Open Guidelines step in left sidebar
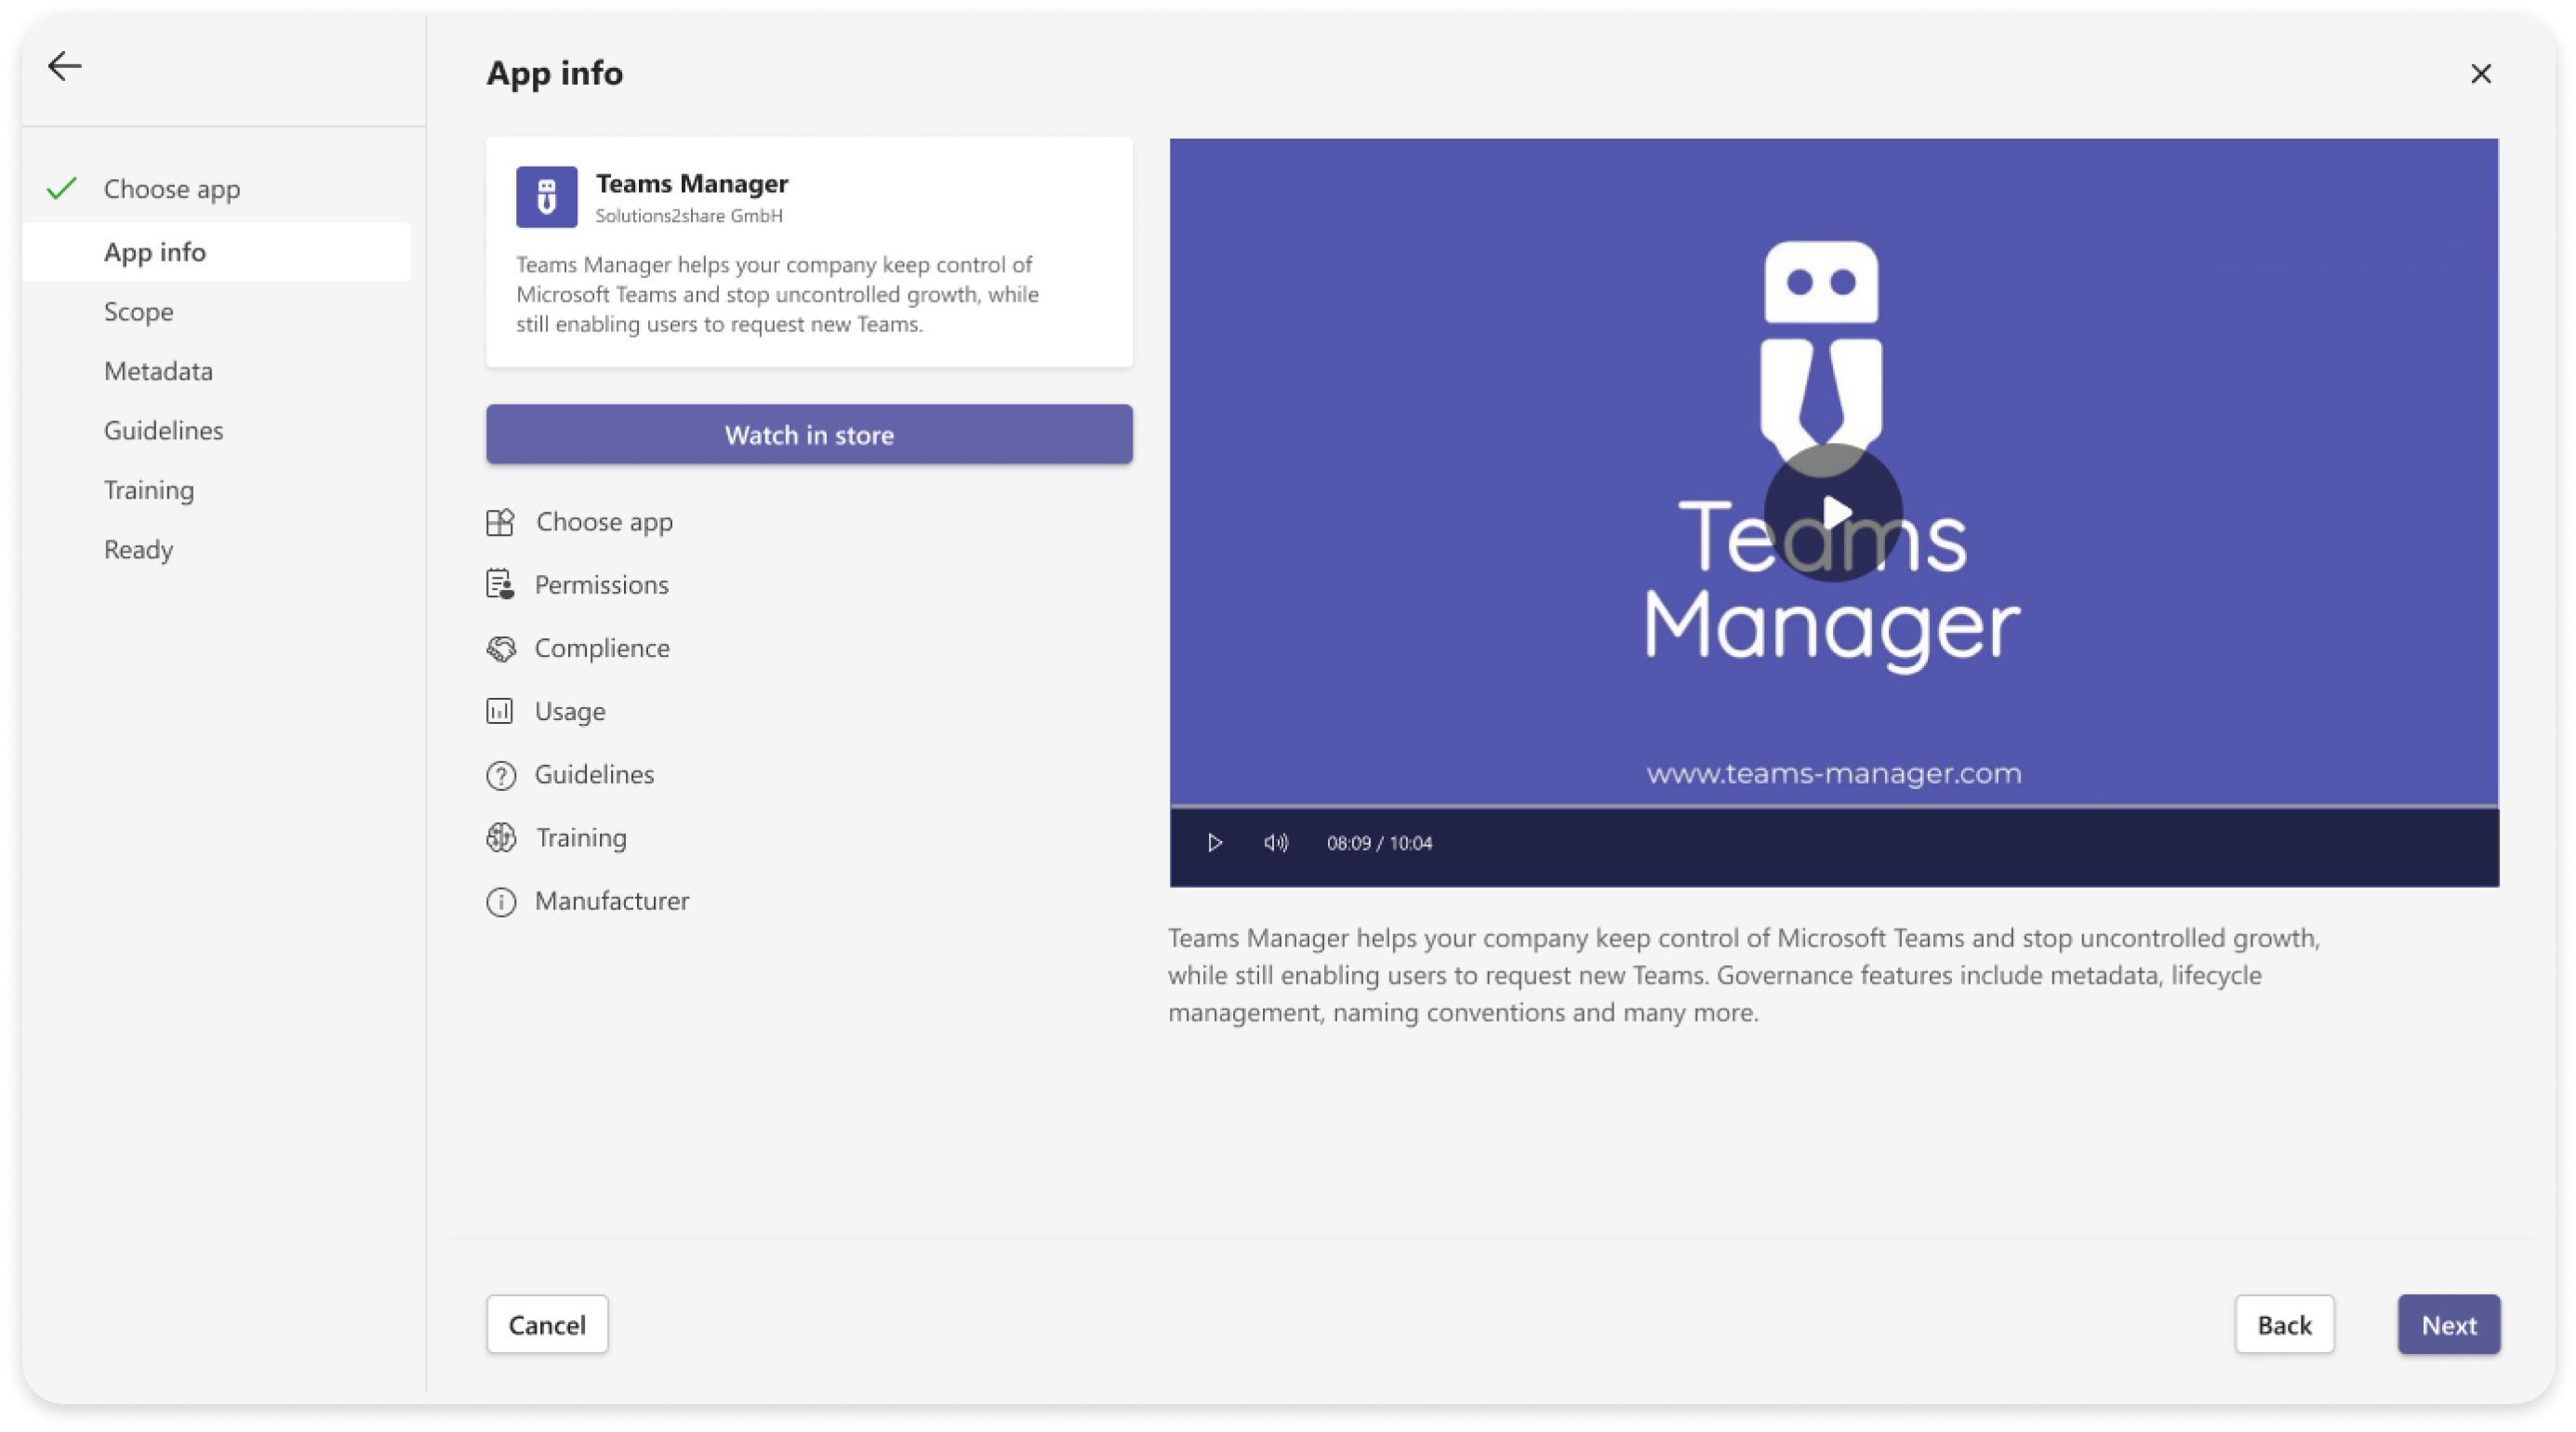The image size is (2576, 1432). (x=163, y=430)
